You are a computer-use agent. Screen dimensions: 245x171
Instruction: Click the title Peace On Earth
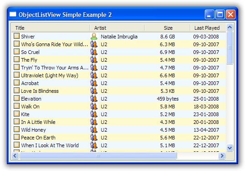38,138
